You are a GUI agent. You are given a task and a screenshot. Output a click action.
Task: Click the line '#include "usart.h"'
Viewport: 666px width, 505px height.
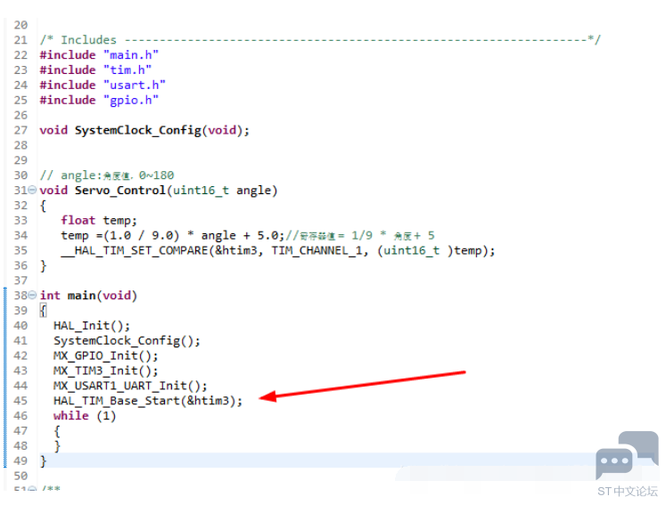click(x=103, y=86)
